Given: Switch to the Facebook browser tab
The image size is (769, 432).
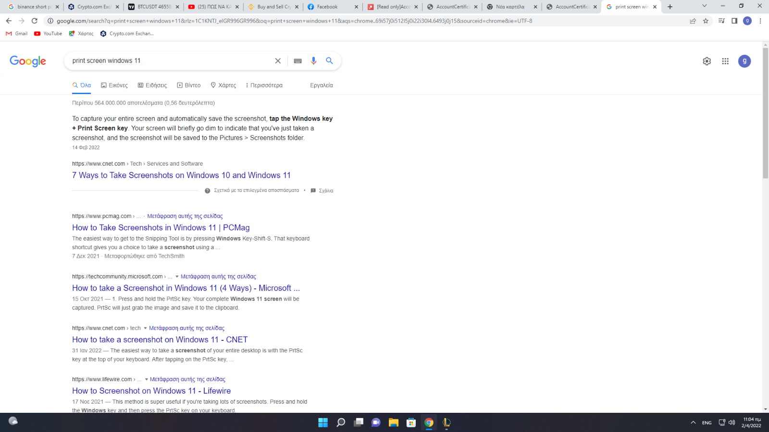Looking at the screenshot, I should 333,7.
